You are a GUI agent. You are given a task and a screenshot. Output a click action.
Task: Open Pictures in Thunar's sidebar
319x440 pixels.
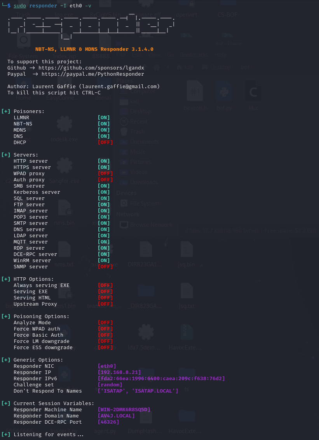(x=135, y=162)
